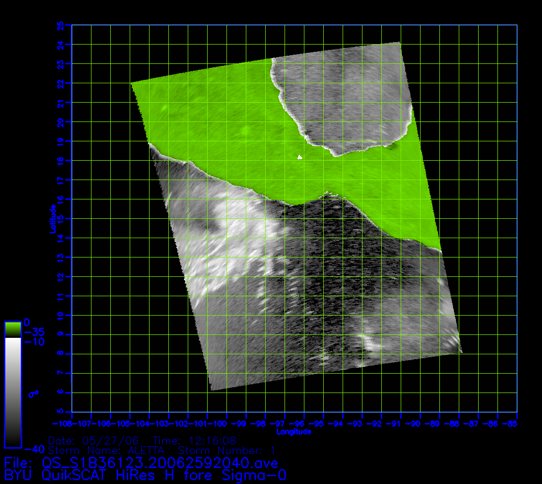Image resolution: width=542 pixels, height=484 pixels.
Task: Click the grayscale sigma-0 colorbar gradient
Action: coord(13,392)
